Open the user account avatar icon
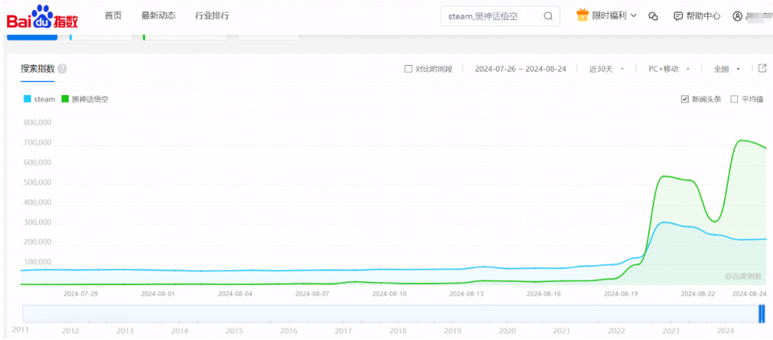Screen dimensions: 773x340 tap(737, 16)
